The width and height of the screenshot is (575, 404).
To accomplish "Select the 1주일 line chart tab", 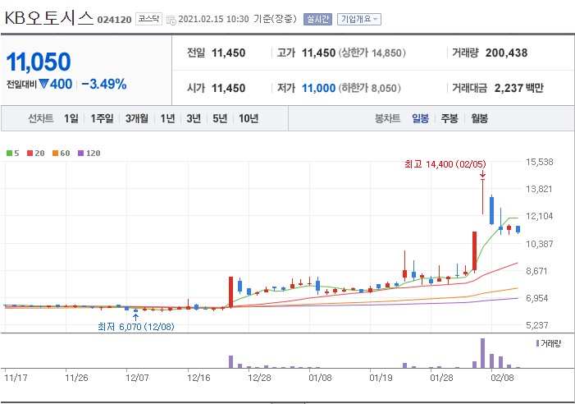I will coord(102,118).
